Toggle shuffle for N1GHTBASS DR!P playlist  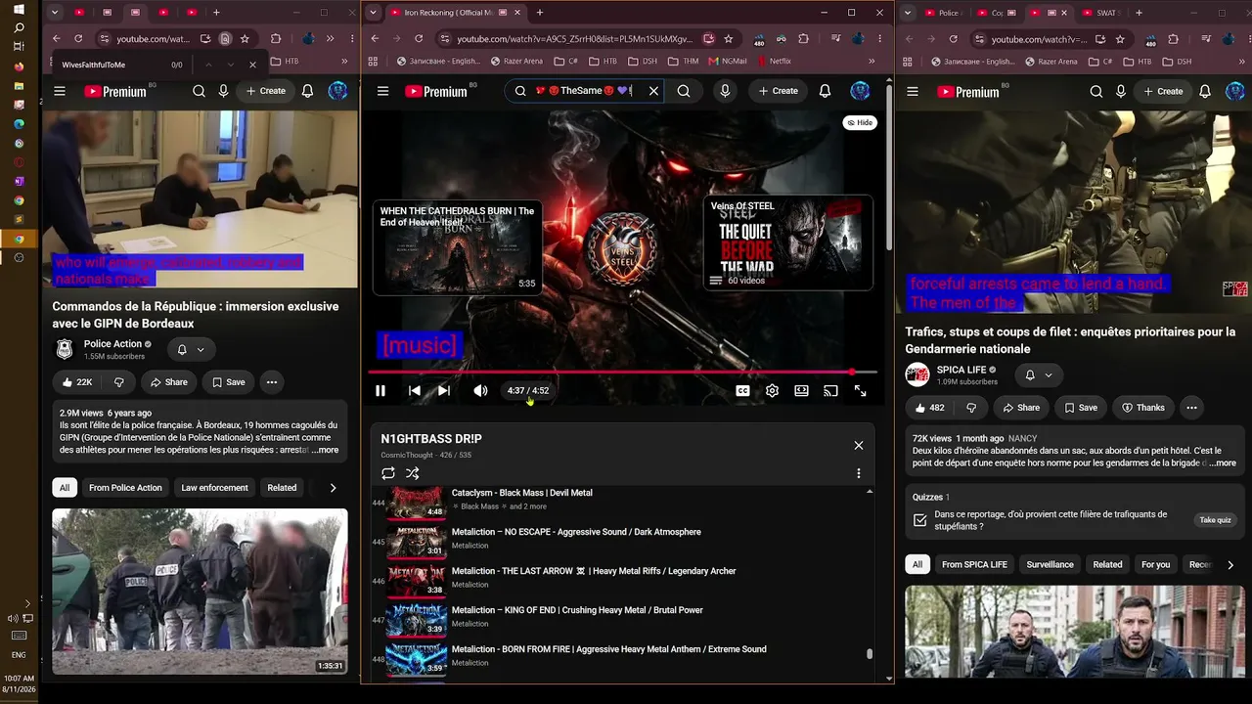point(413,473)
